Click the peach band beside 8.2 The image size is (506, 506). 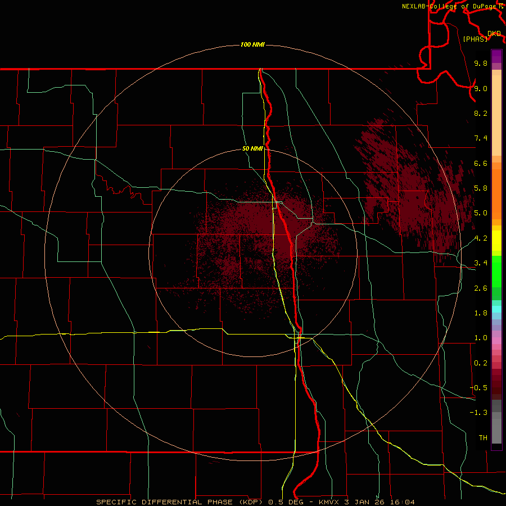496,115
